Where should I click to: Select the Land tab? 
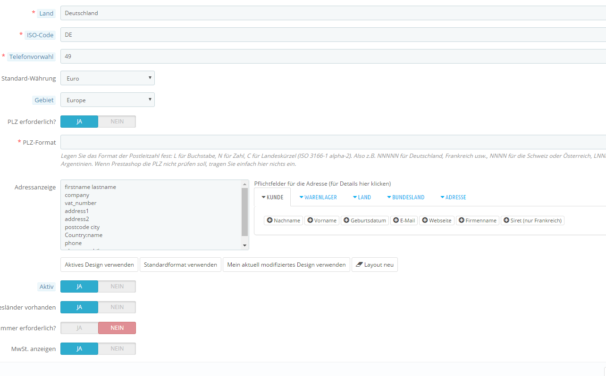(362, 197)
